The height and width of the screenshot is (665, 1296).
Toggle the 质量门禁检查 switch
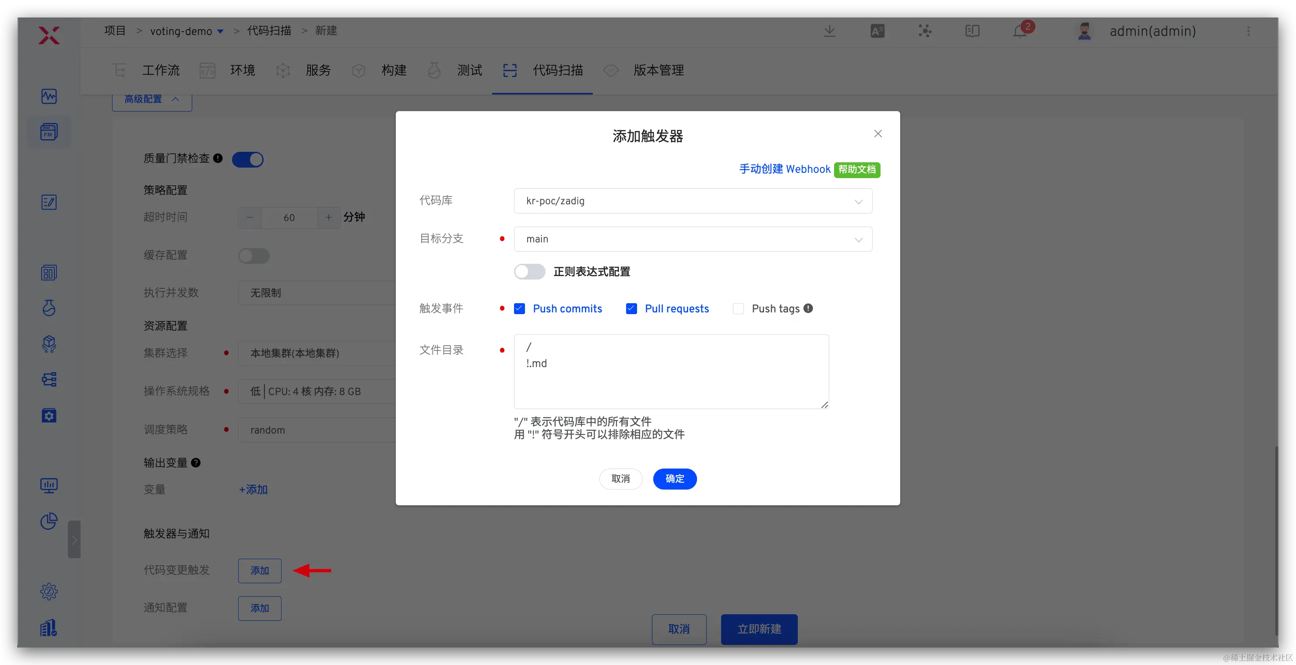pos(247,159)
